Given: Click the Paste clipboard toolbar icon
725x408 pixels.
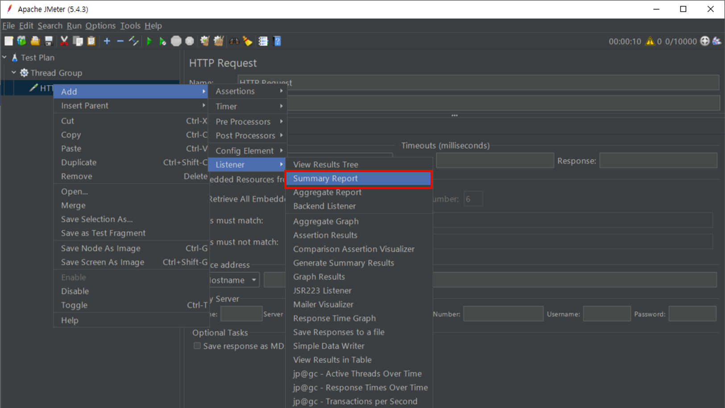Looking at the screenshot, I should tap(91, 41).
